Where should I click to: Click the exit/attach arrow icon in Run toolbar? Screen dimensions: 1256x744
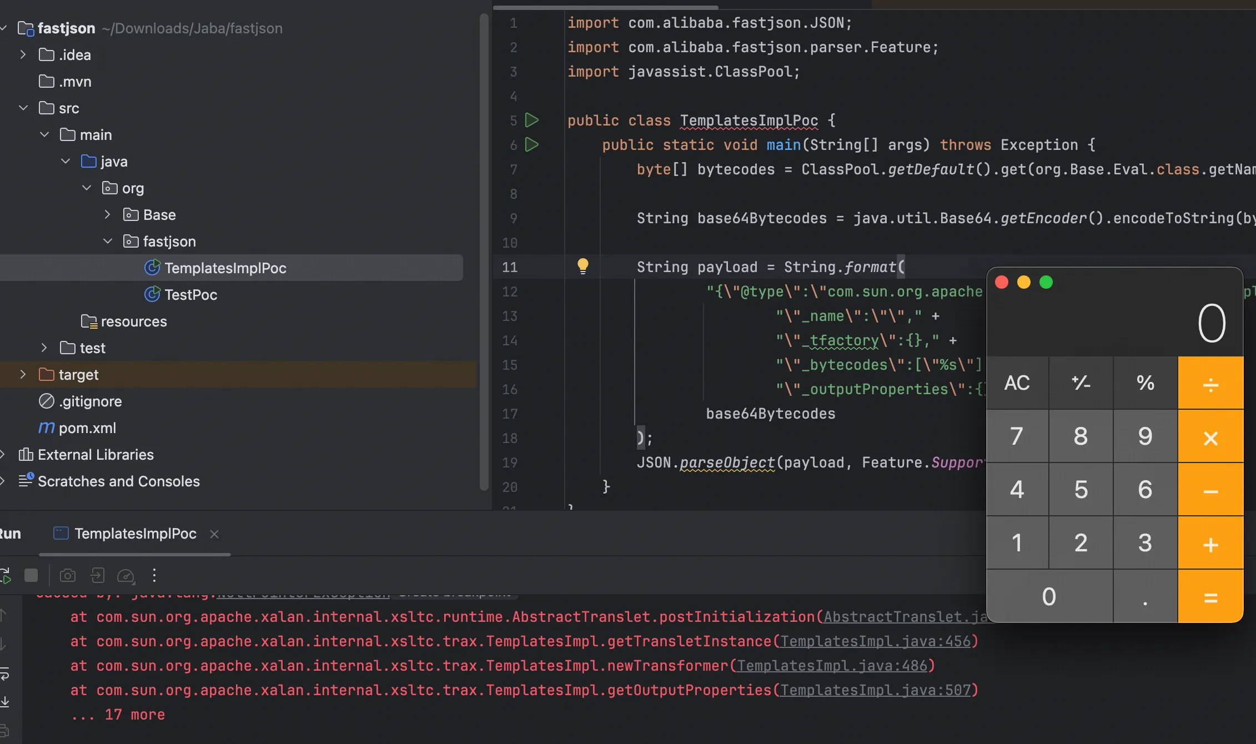(x=98, y=575)
